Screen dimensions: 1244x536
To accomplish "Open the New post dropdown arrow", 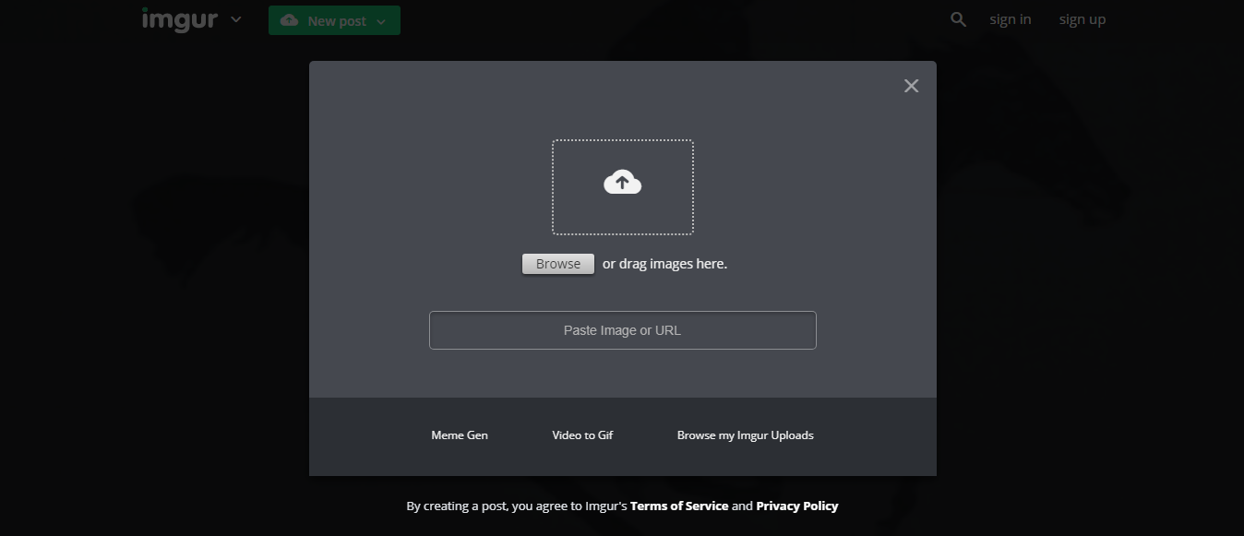I will pyautogui.click(x=382, y=19).
